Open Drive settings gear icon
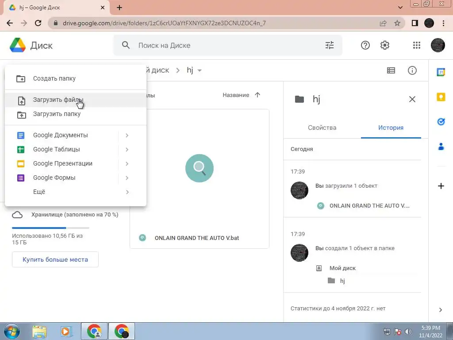Viewport: 453px width, 340px height. pyautogui.click(x=384, y=45)
